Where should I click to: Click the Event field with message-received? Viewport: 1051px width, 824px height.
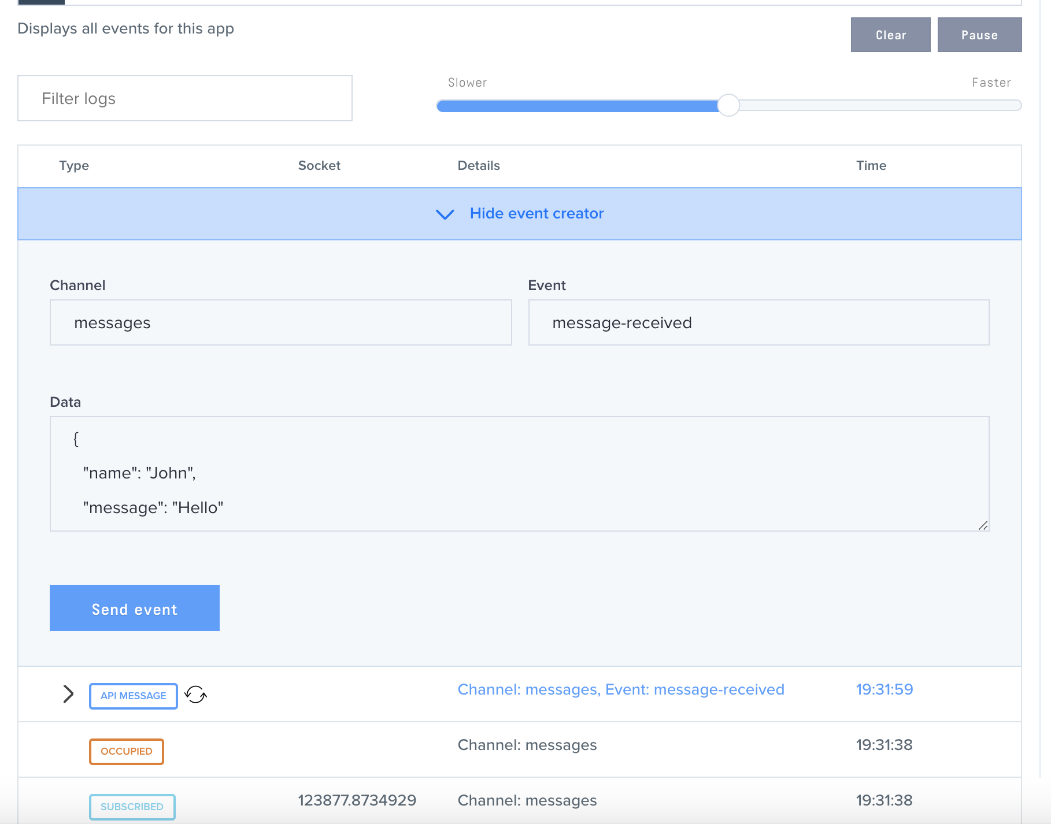758,322
